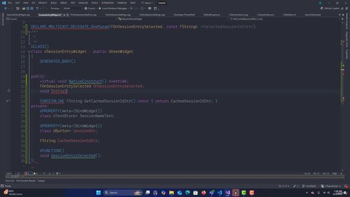
Task: Collapse the comment block at line 10
Action: (29, 32)
